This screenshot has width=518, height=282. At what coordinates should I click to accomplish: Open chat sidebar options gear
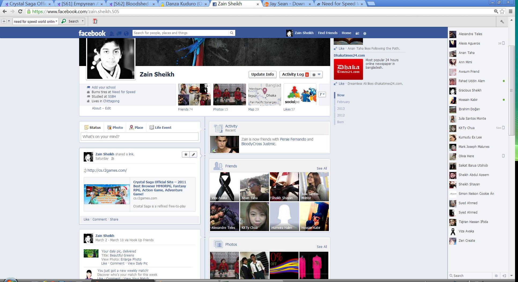(x=496, y=276)
